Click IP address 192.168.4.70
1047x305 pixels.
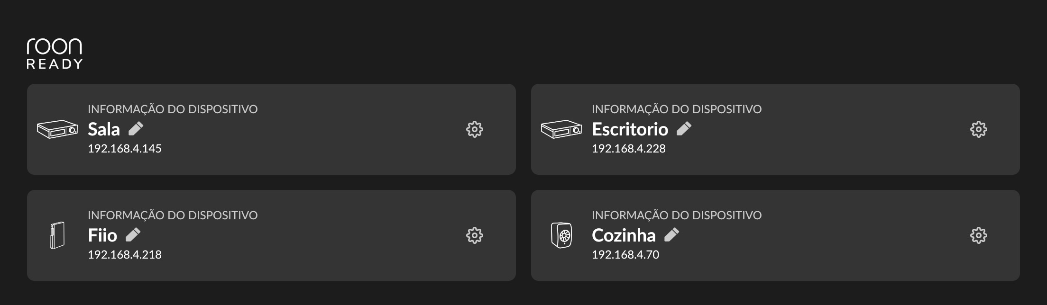pyautogui.click(x=625, y=255)
